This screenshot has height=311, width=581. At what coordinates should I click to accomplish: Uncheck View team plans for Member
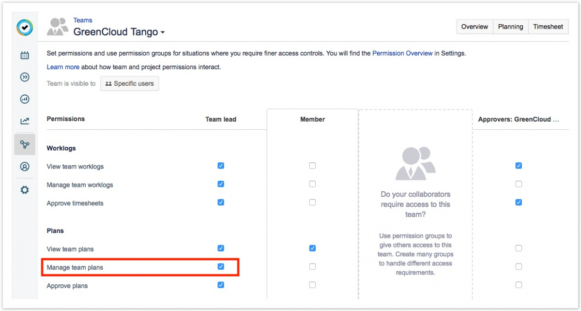[x=312, y=248]
